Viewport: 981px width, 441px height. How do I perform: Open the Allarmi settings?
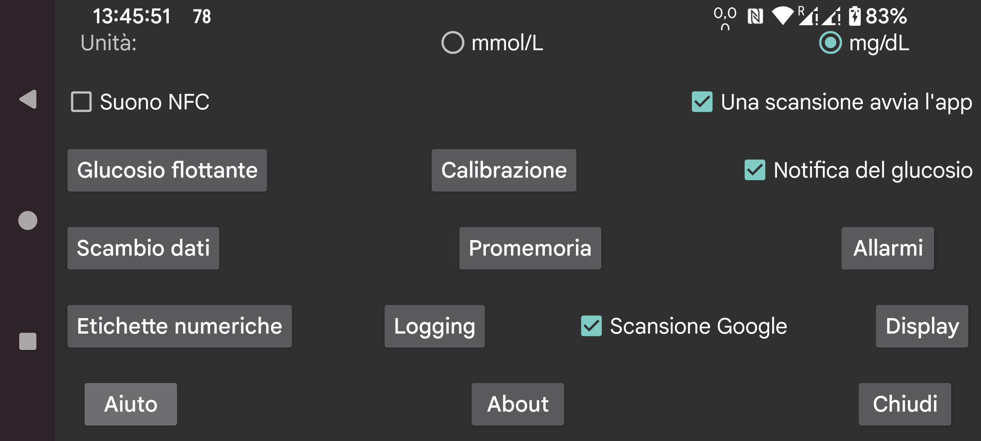888,248
